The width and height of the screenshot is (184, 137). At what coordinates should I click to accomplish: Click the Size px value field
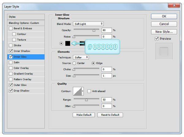(106, 76)
